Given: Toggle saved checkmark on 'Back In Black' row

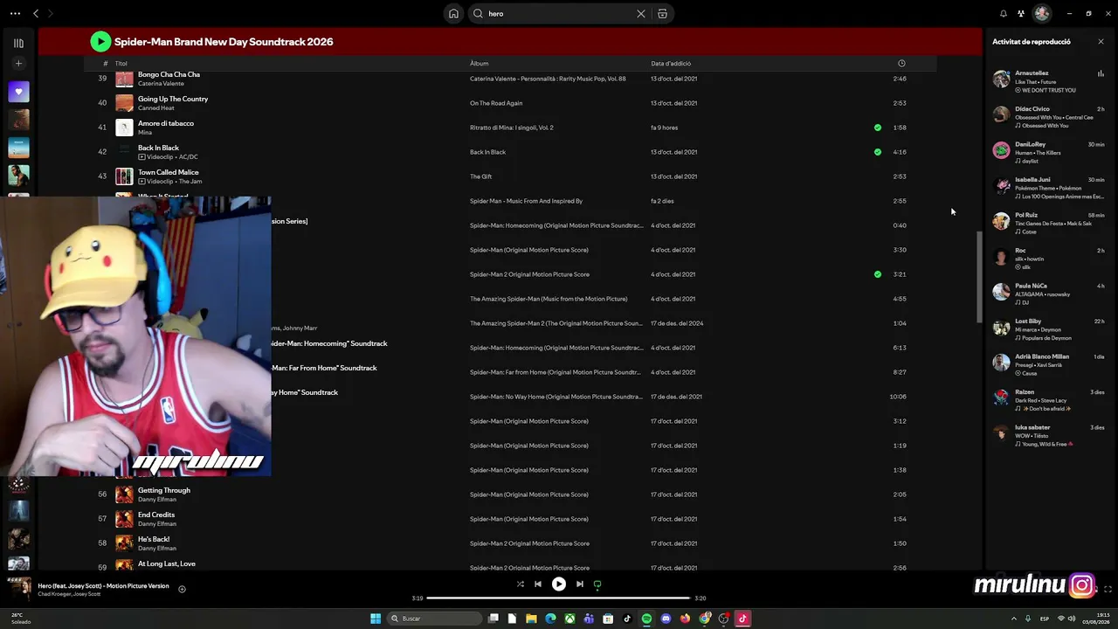Looking at the screenshot, I should (878, 152).
